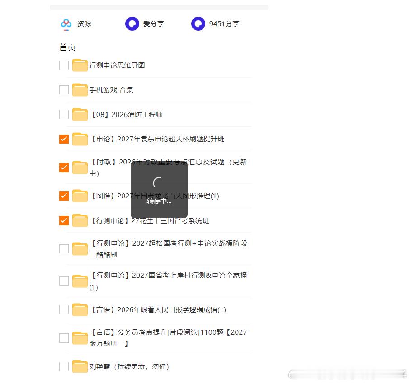This screenshot has width=411, height=383.
Task: Check the box for 刘艳霞 folder
Action: click(64, 366)
